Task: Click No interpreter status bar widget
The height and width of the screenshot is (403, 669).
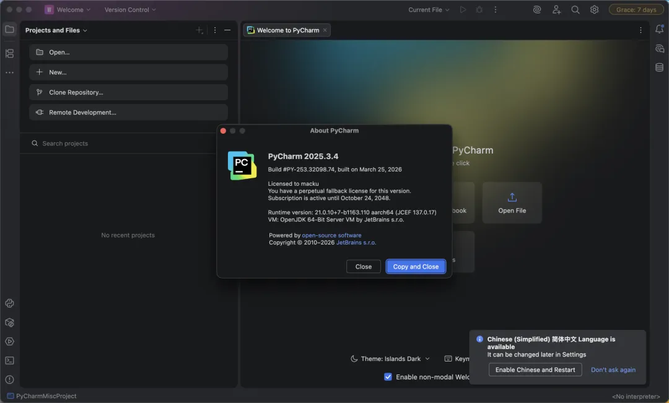Action: coord(636,396)
